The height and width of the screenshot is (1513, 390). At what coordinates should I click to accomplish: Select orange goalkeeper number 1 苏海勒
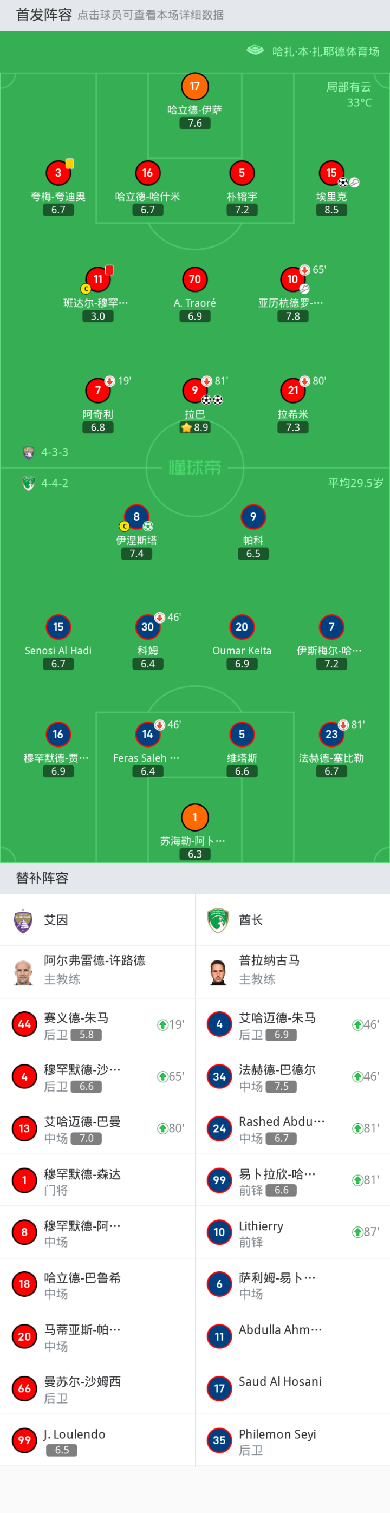point(194,817)
